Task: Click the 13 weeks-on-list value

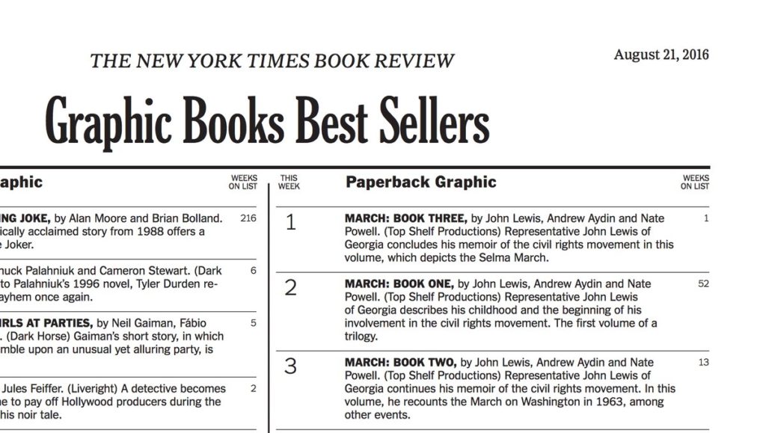Action: tap(703, 363)
